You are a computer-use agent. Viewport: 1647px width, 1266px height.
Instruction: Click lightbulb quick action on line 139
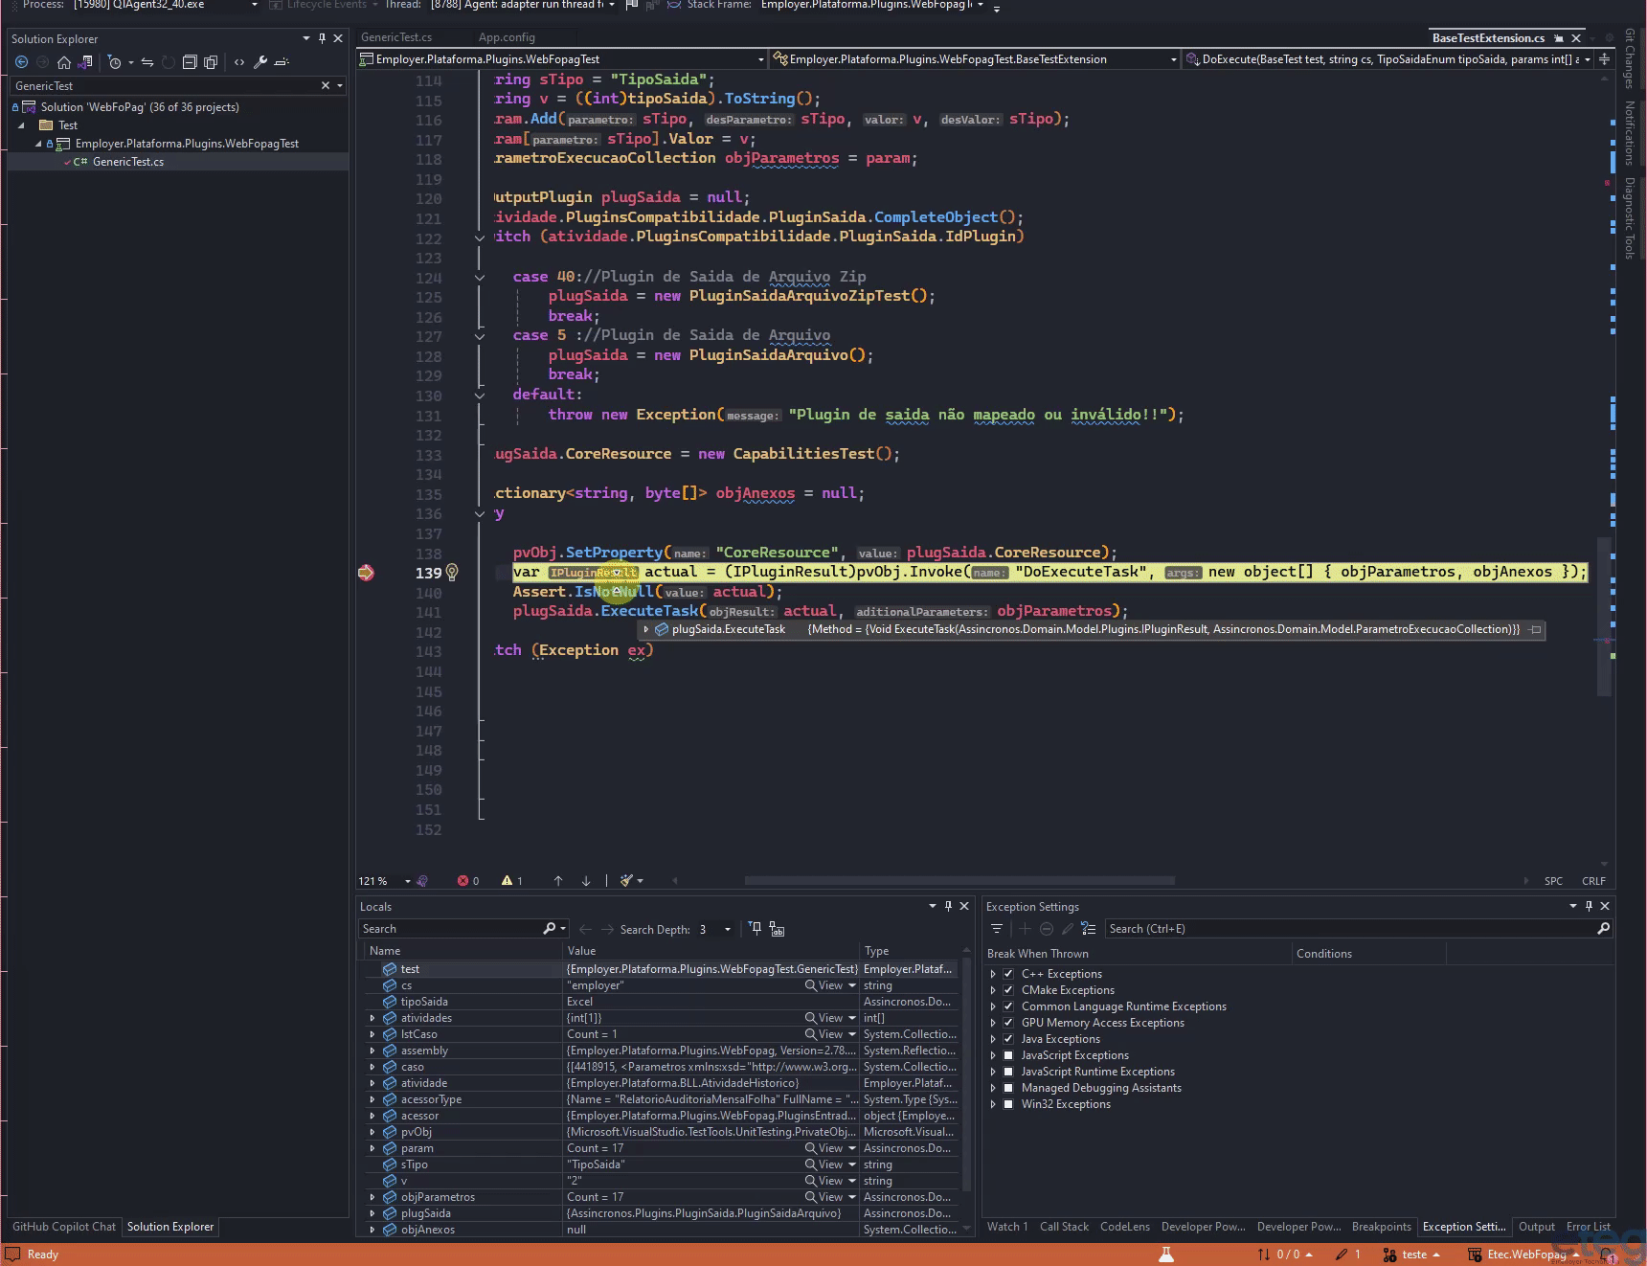[x=452, y=573]
